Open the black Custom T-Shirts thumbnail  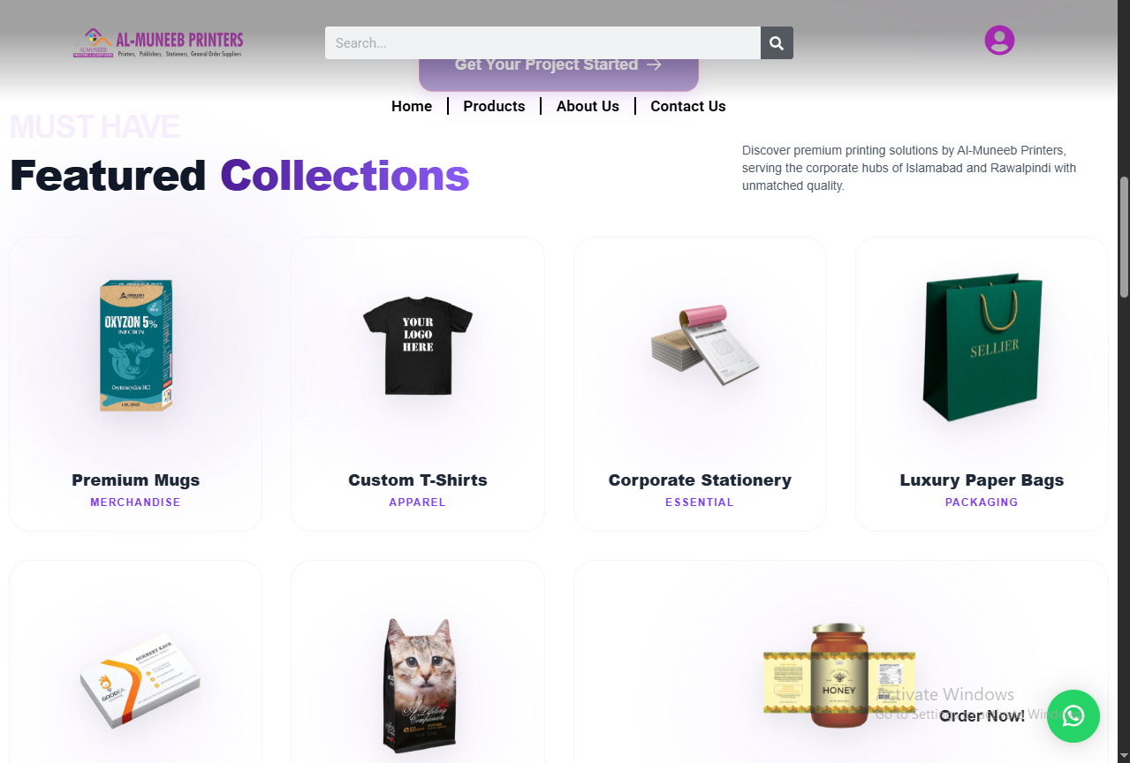point(418,345)
